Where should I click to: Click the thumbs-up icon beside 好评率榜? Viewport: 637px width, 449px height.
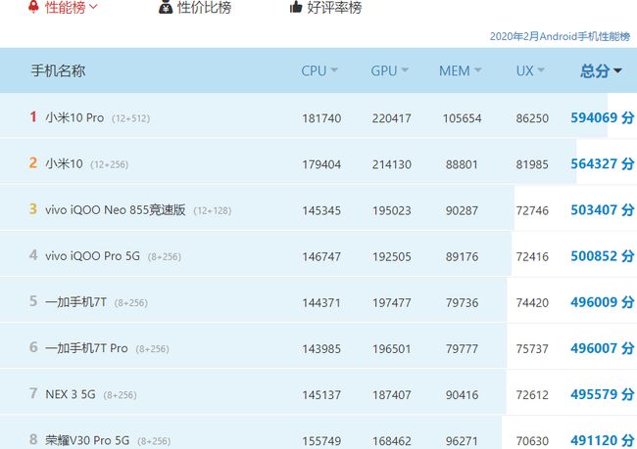click(x=296, y=7)
